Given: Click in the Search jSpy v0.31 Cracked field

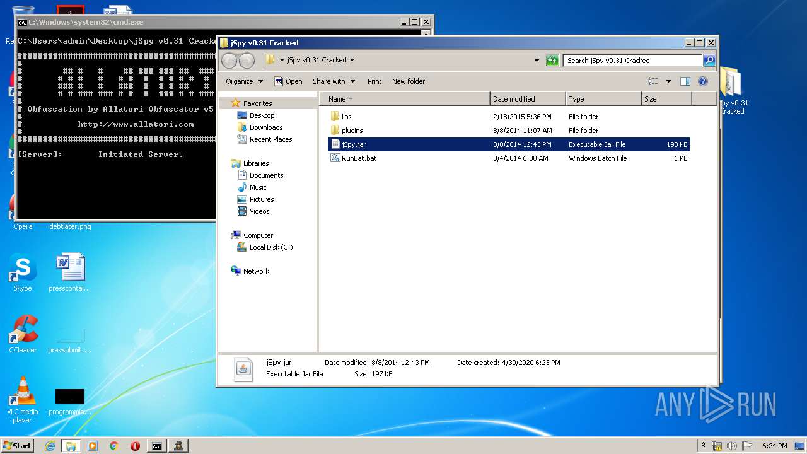Looking at the screenshot, I should (x=632, y=61).
